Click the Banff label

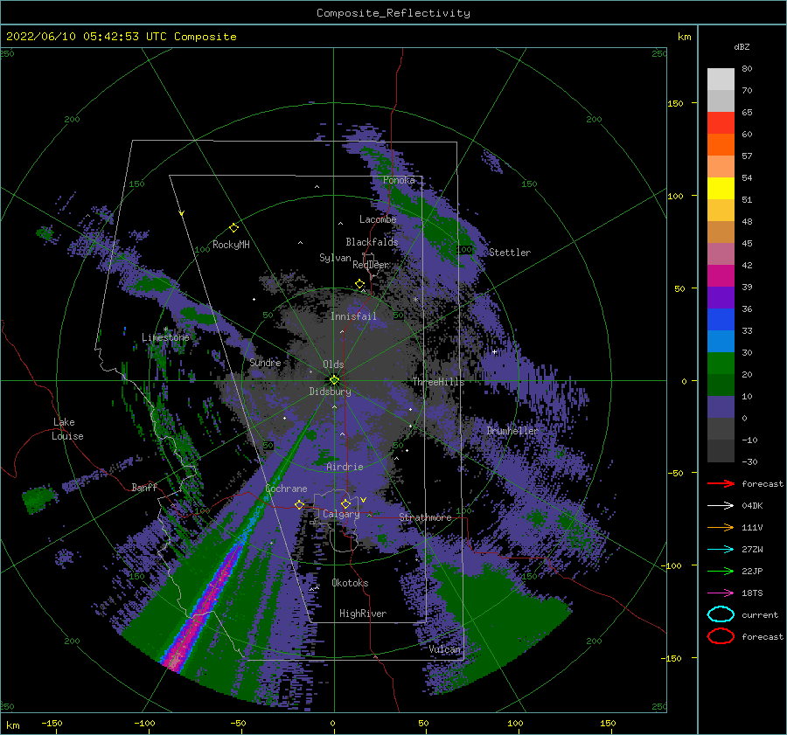(x=144, y=487)
